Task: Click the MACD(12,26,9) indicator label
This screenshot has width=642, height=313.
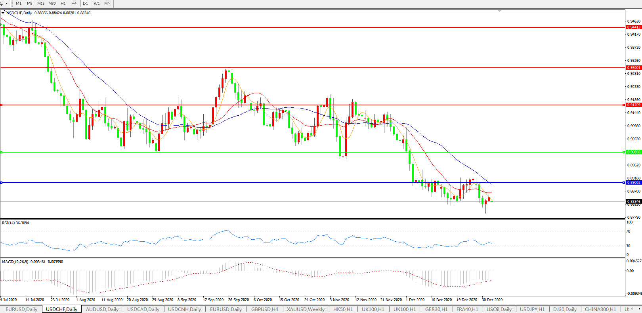Action: [32, 262]
